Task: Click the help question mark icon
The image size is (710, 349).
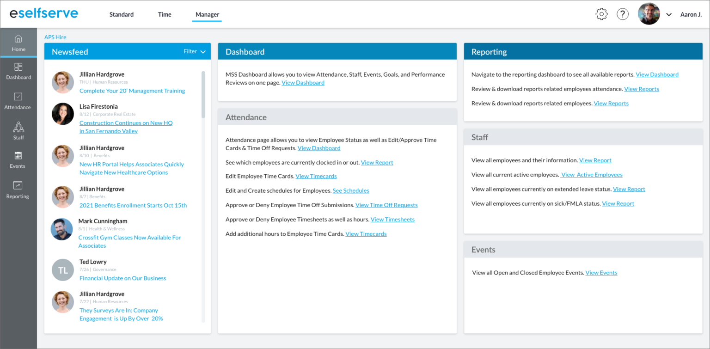Action: point(623,14)
